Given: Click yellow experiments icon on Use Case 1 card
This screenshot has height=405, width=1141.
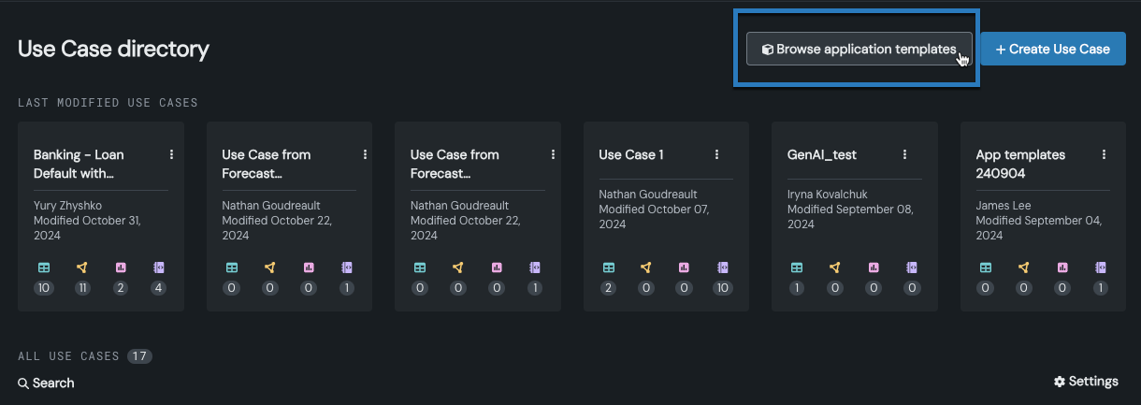Looking at the screenshot, I should pyautogui.click(x=646, y=268).
